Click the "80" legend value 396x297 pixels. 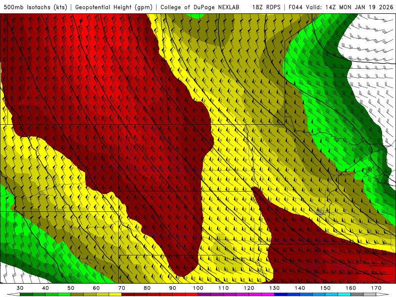coord(147,288)
